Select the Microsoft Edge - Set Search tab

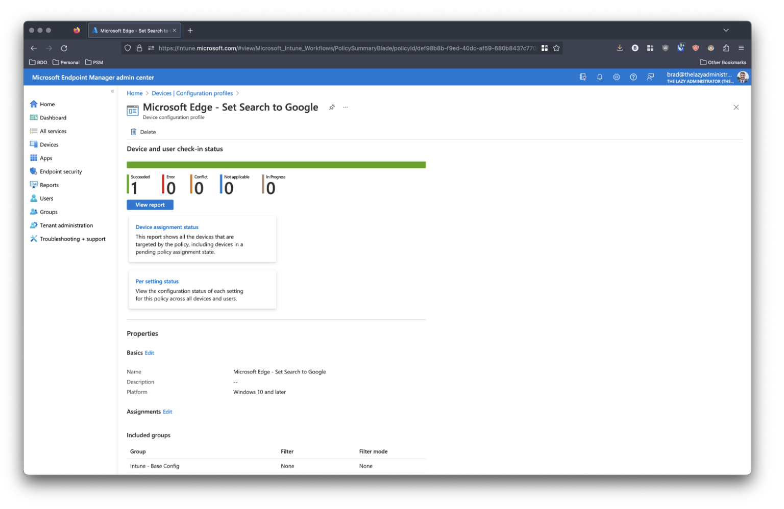[x=134, y=31]
